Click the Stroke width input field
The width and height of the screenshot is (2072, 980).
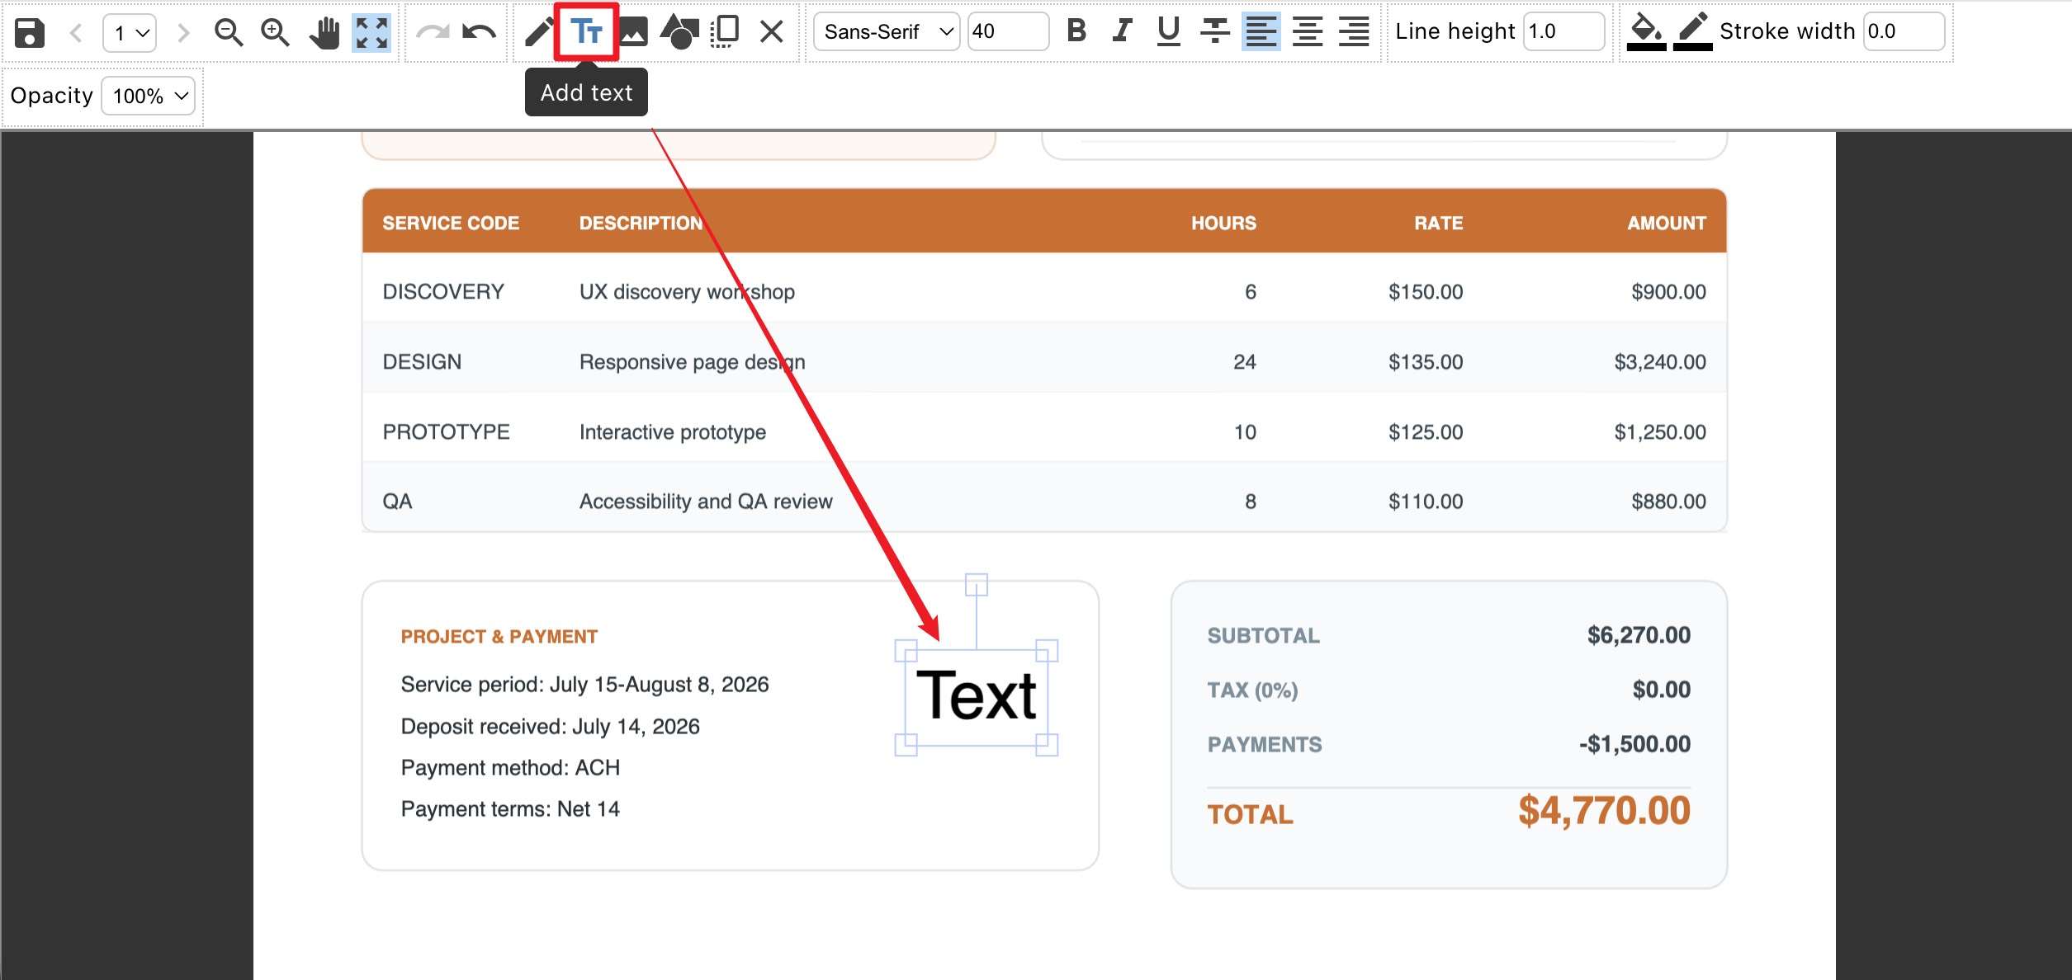click(x=1904, y=31)
